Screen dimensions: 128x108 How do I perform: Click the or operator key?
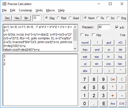coord(109,50)
